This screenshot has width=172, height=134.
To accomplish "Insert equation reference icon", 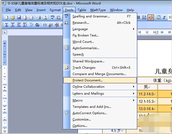I will tap(51, 25).
